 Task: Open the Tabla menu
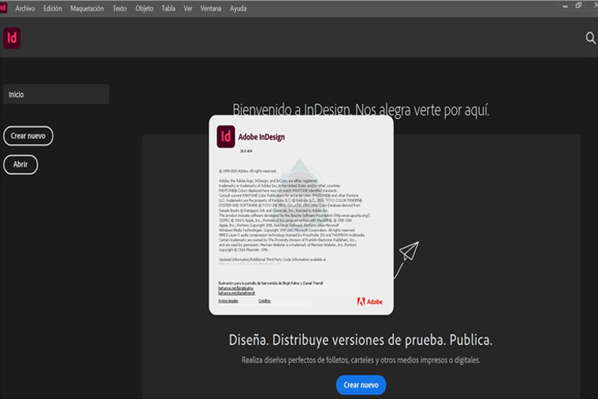tap(168, 8)
